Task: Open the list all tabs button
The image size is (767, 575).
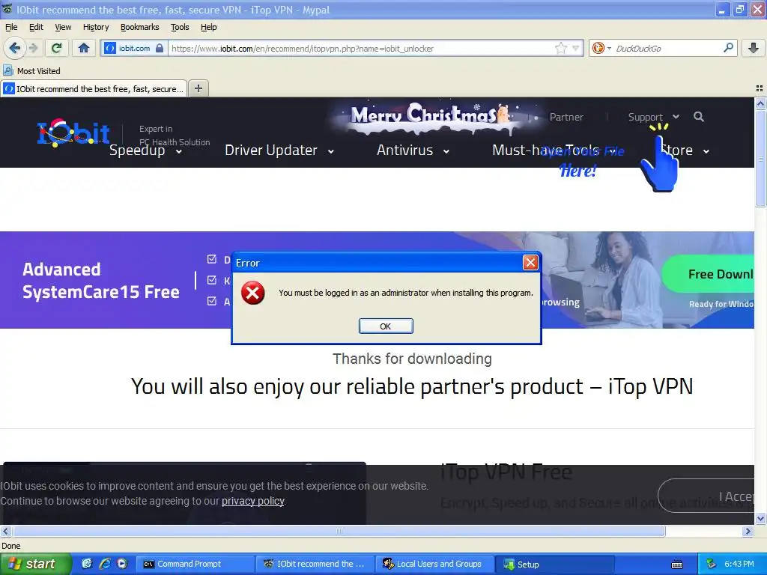Action: (760, 88)
